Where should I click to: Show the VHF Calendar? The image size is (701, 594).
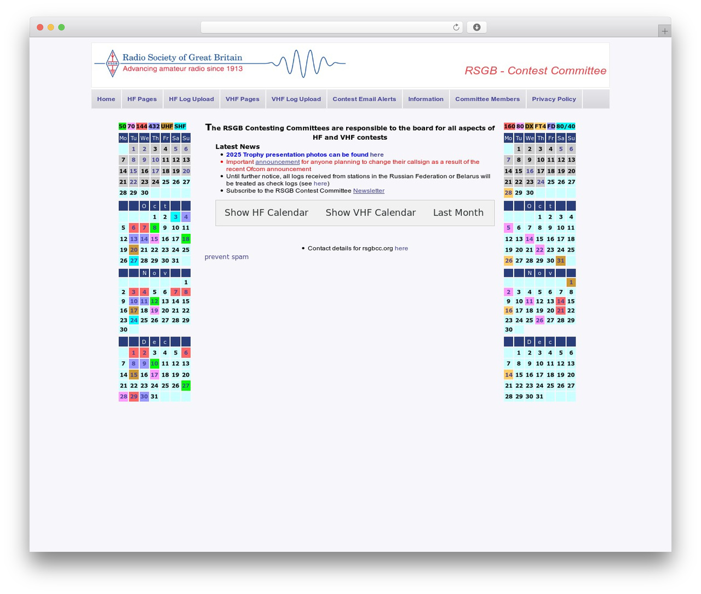click(x=371, y=213)
